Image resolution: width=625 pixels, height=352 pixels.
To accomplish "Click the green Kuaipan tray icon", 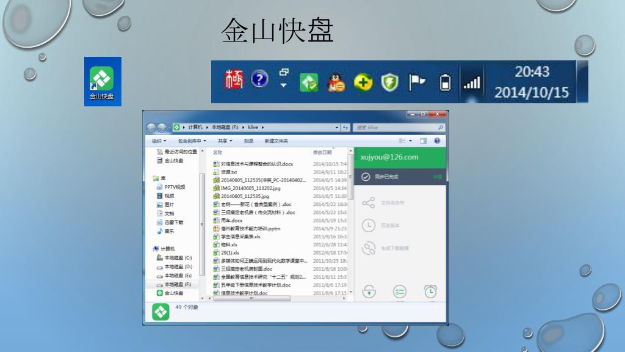I will tap(309, 83).
